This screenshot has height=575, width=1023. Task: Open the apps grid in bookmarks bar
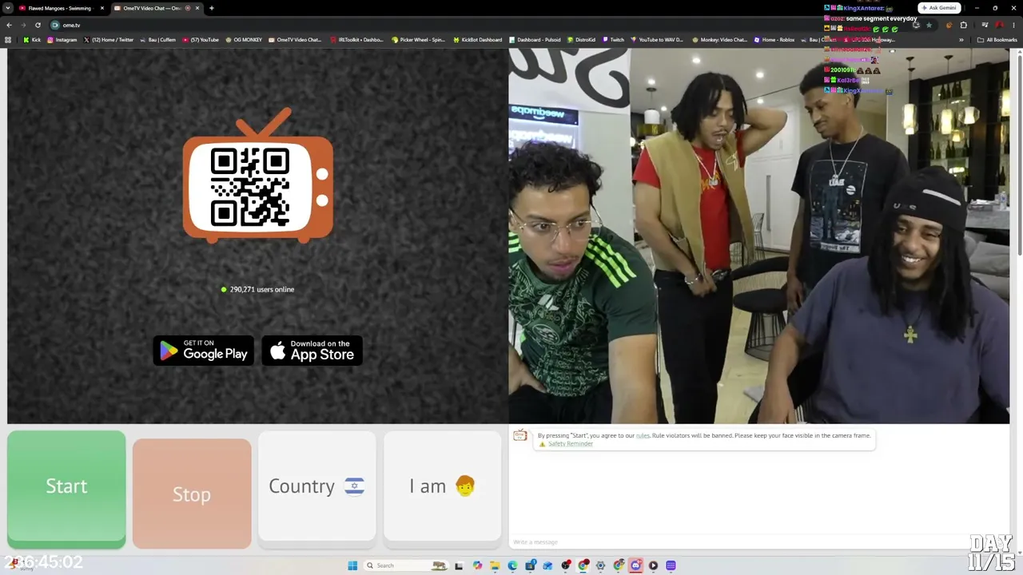8,40
